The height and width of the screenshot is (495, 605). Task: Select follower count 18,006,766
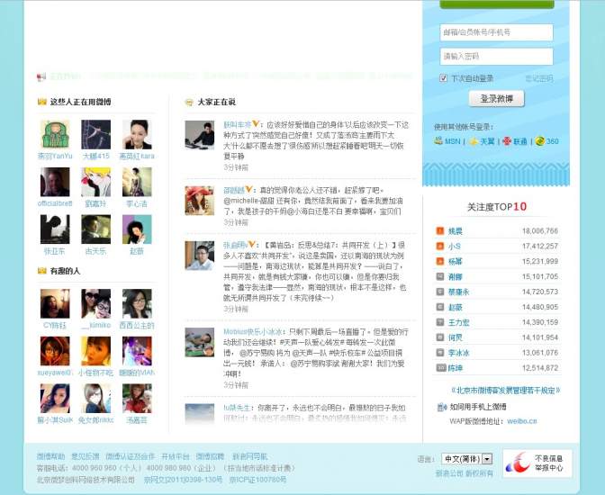coord(540,230)
